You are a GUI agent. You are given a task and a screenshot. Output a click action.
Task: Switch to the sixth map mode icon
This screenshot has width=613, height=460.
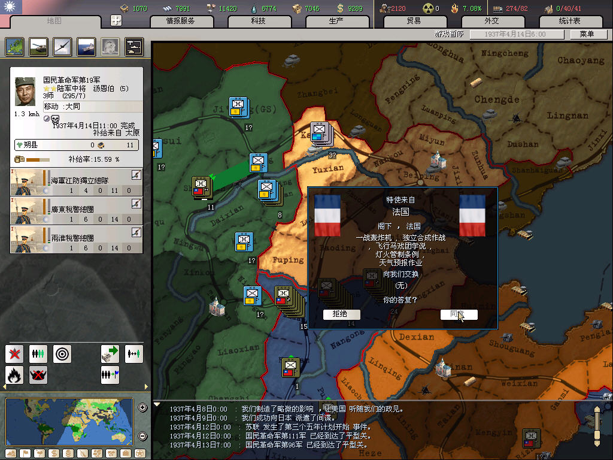[x=83, y=453]
